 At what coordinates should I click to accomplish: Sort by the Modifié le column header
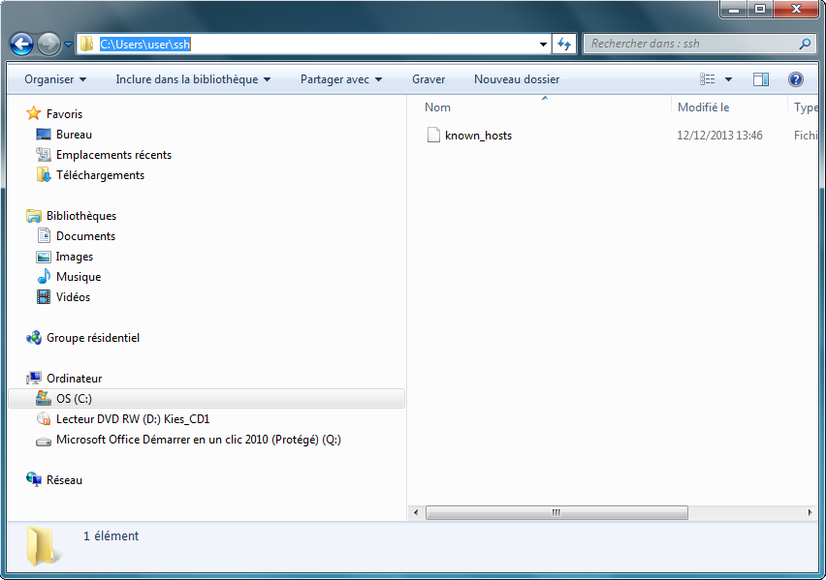click(x=704, y=107)
